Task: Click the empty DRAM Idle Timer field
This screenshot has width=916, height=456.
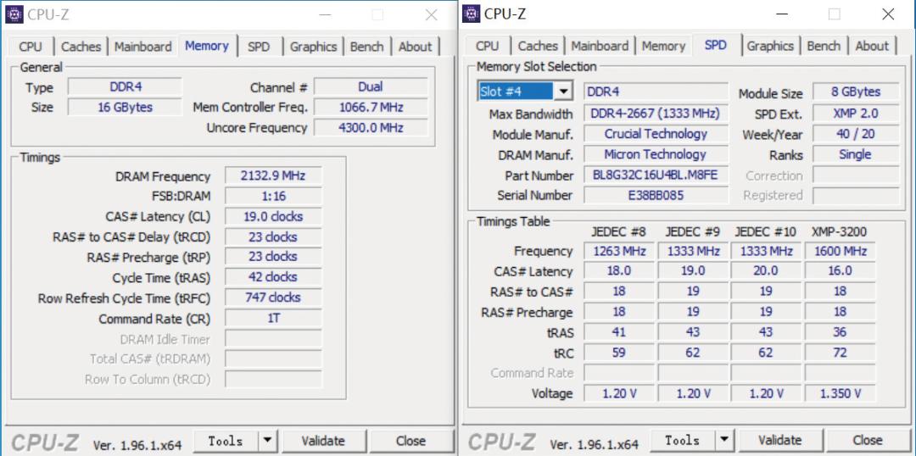Action: (x=273, y=339)
